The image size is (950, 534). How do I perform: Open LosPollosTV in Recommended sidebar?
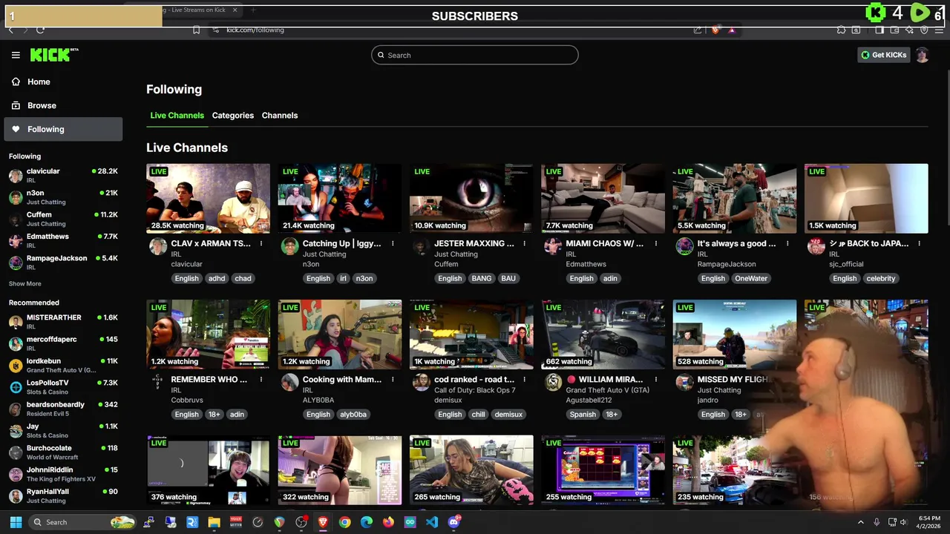coord(63,386)
